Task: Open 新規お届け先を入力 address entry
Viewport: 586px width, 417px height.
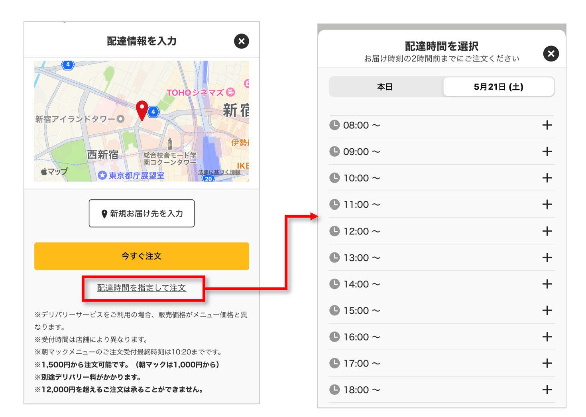Action: 142,214
